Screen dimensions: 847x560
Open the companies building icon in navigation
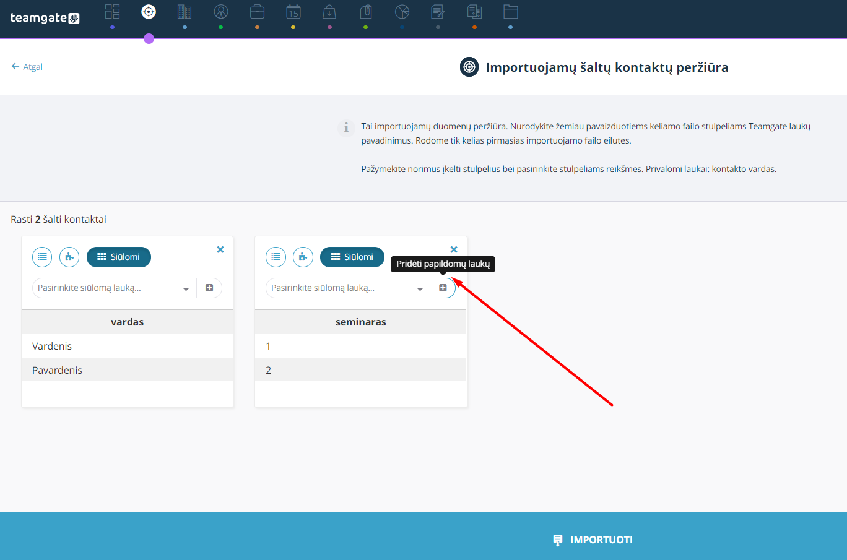coord(185,12)
